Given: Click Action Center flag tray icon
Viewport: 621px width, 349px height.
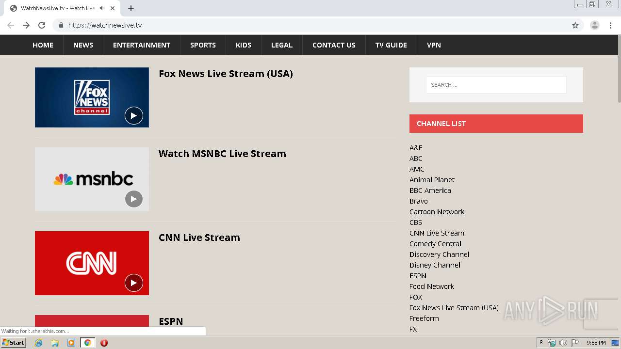Looking at the screenshot, I should [x=575, y=343].
